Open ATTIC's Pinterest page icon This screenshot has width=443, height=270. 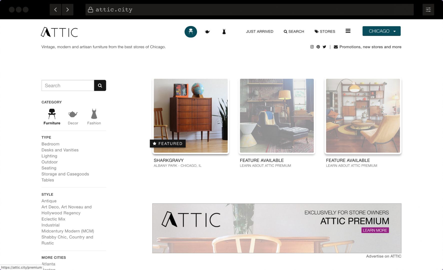coord(318,47)
